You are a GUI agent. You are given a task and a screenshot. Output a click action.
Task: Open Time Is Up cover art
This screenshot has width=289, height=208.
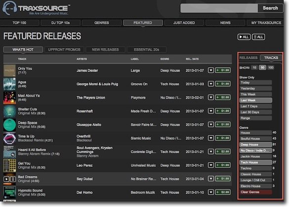[9, 138]
